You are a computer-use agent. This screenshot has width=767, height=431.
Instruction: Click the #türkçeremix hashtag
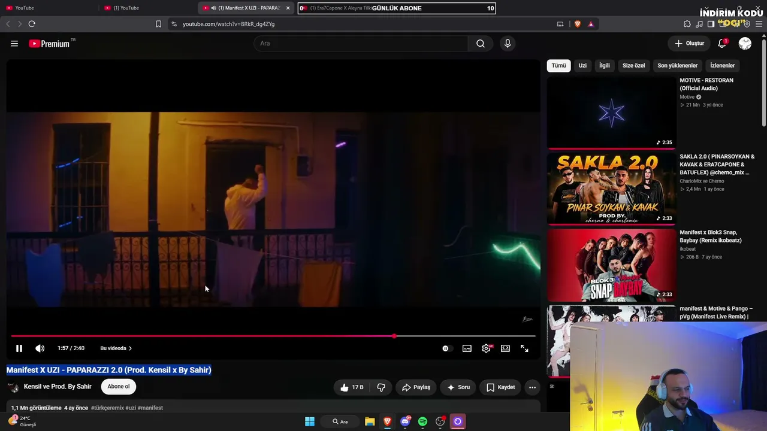(x=107, y=408)
